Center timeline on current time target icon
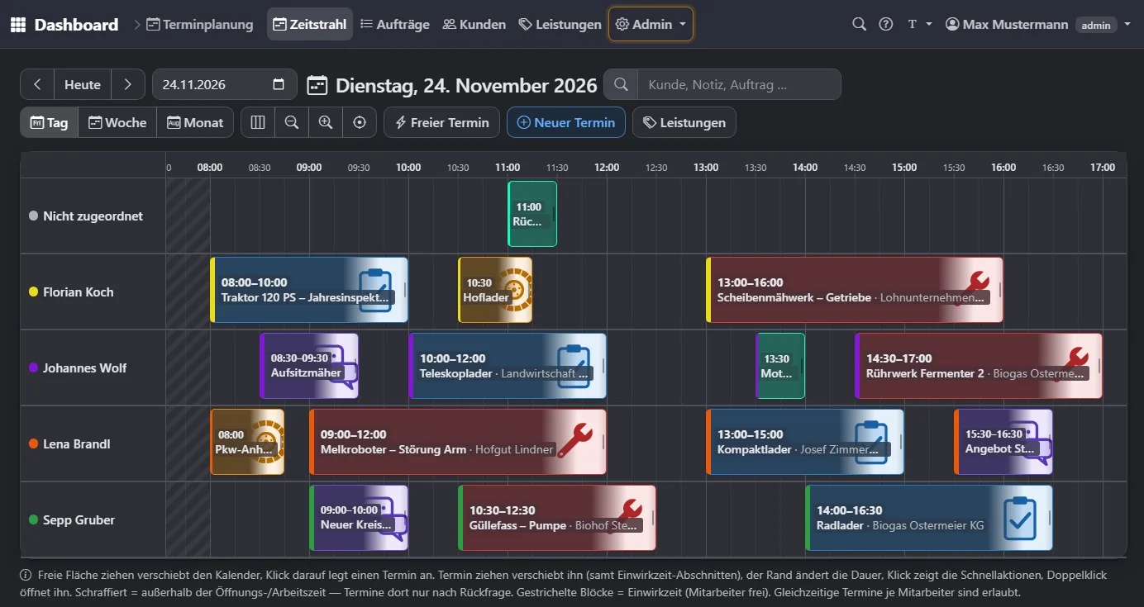 coord(360,122)
